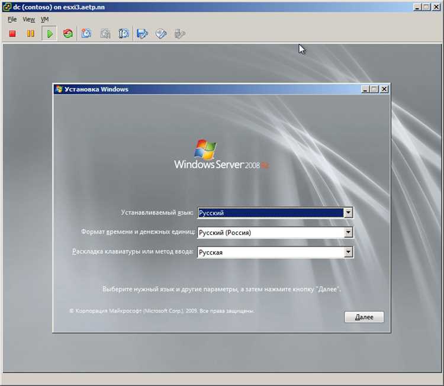Close the dc (contoso) console window
Screen dimensions: 444x386
coord(436,7)
